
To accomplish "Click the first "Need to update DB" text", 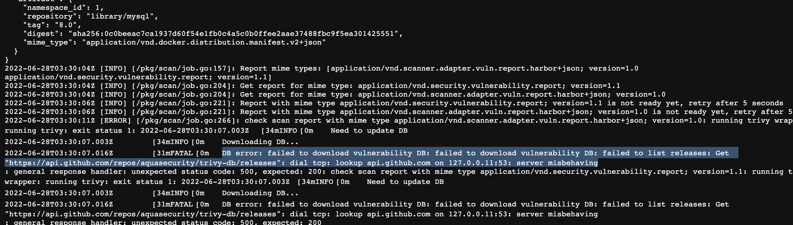I will click(369, 131).
